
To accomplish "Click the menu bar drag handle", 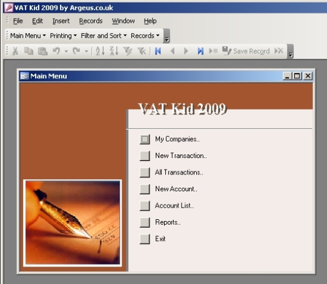I will click(x=7, y=21).
